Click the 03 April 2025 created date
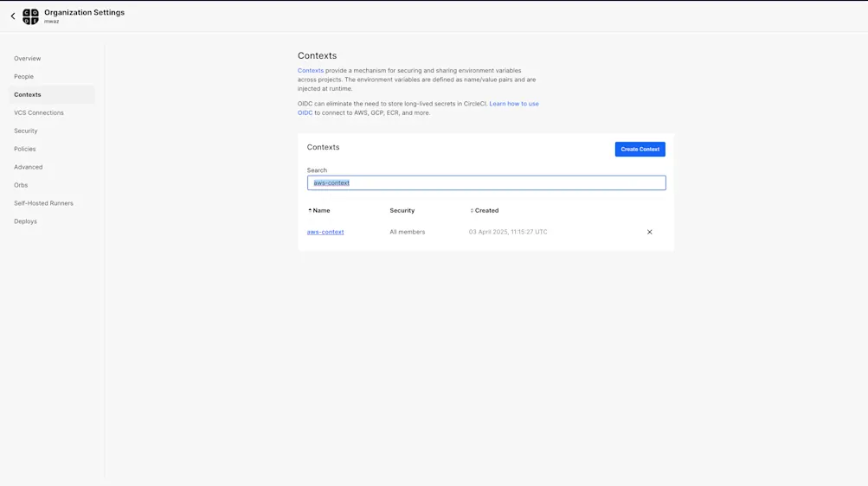 pos(508,233)
